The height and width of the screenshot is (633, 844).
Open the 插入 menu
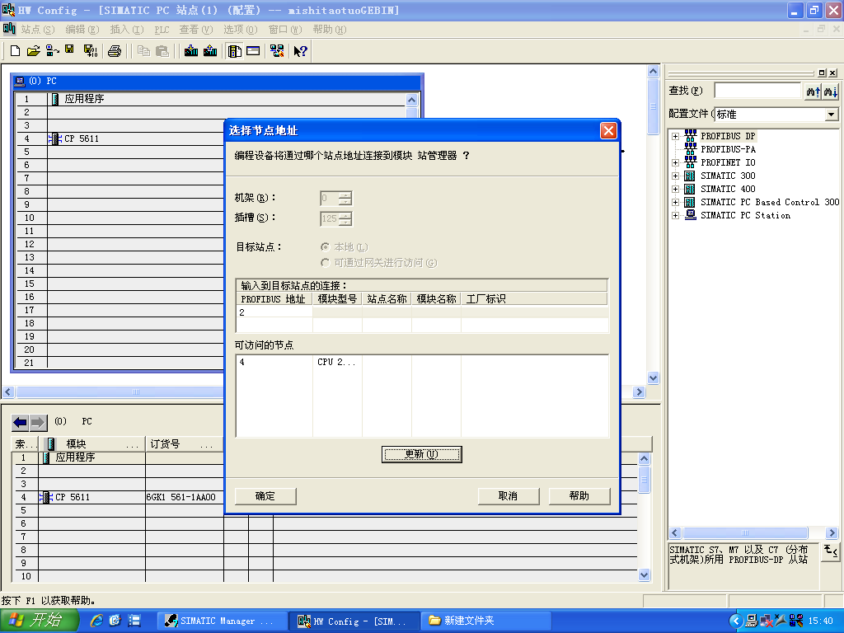pyautogui.click(x=126, y=30)
